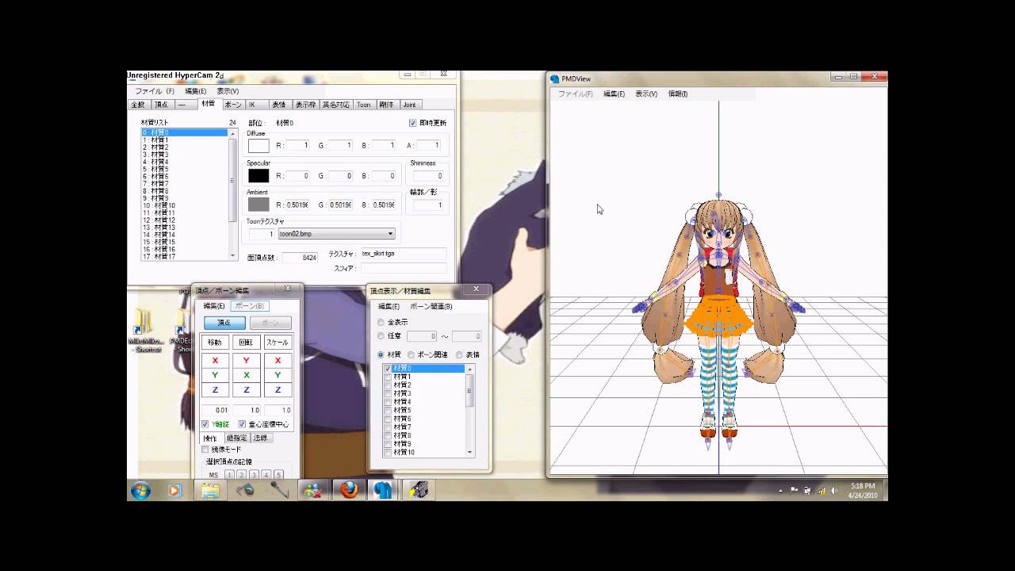This screenshot has width=1015, height=571.
Task: Select the green X rotate axis button
Action: coord(247,375)
